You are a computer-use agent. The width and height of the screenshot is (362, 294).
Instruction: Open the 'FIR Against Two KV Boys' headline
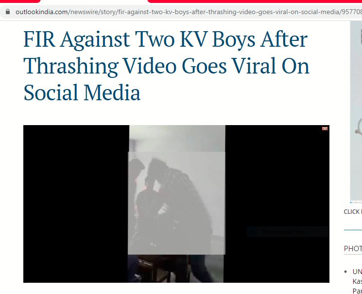point(166,66)
